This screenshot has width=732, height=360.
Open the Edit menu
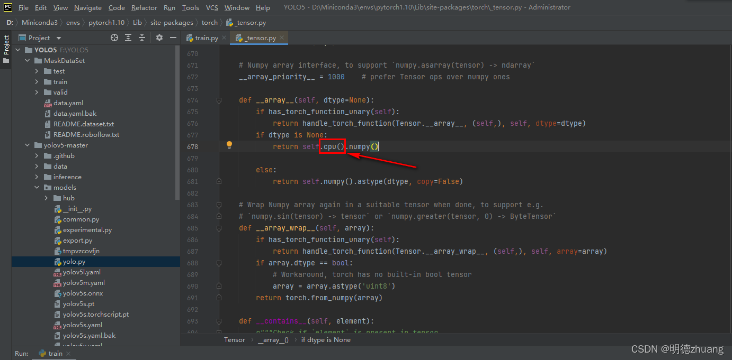pos(41,7)
